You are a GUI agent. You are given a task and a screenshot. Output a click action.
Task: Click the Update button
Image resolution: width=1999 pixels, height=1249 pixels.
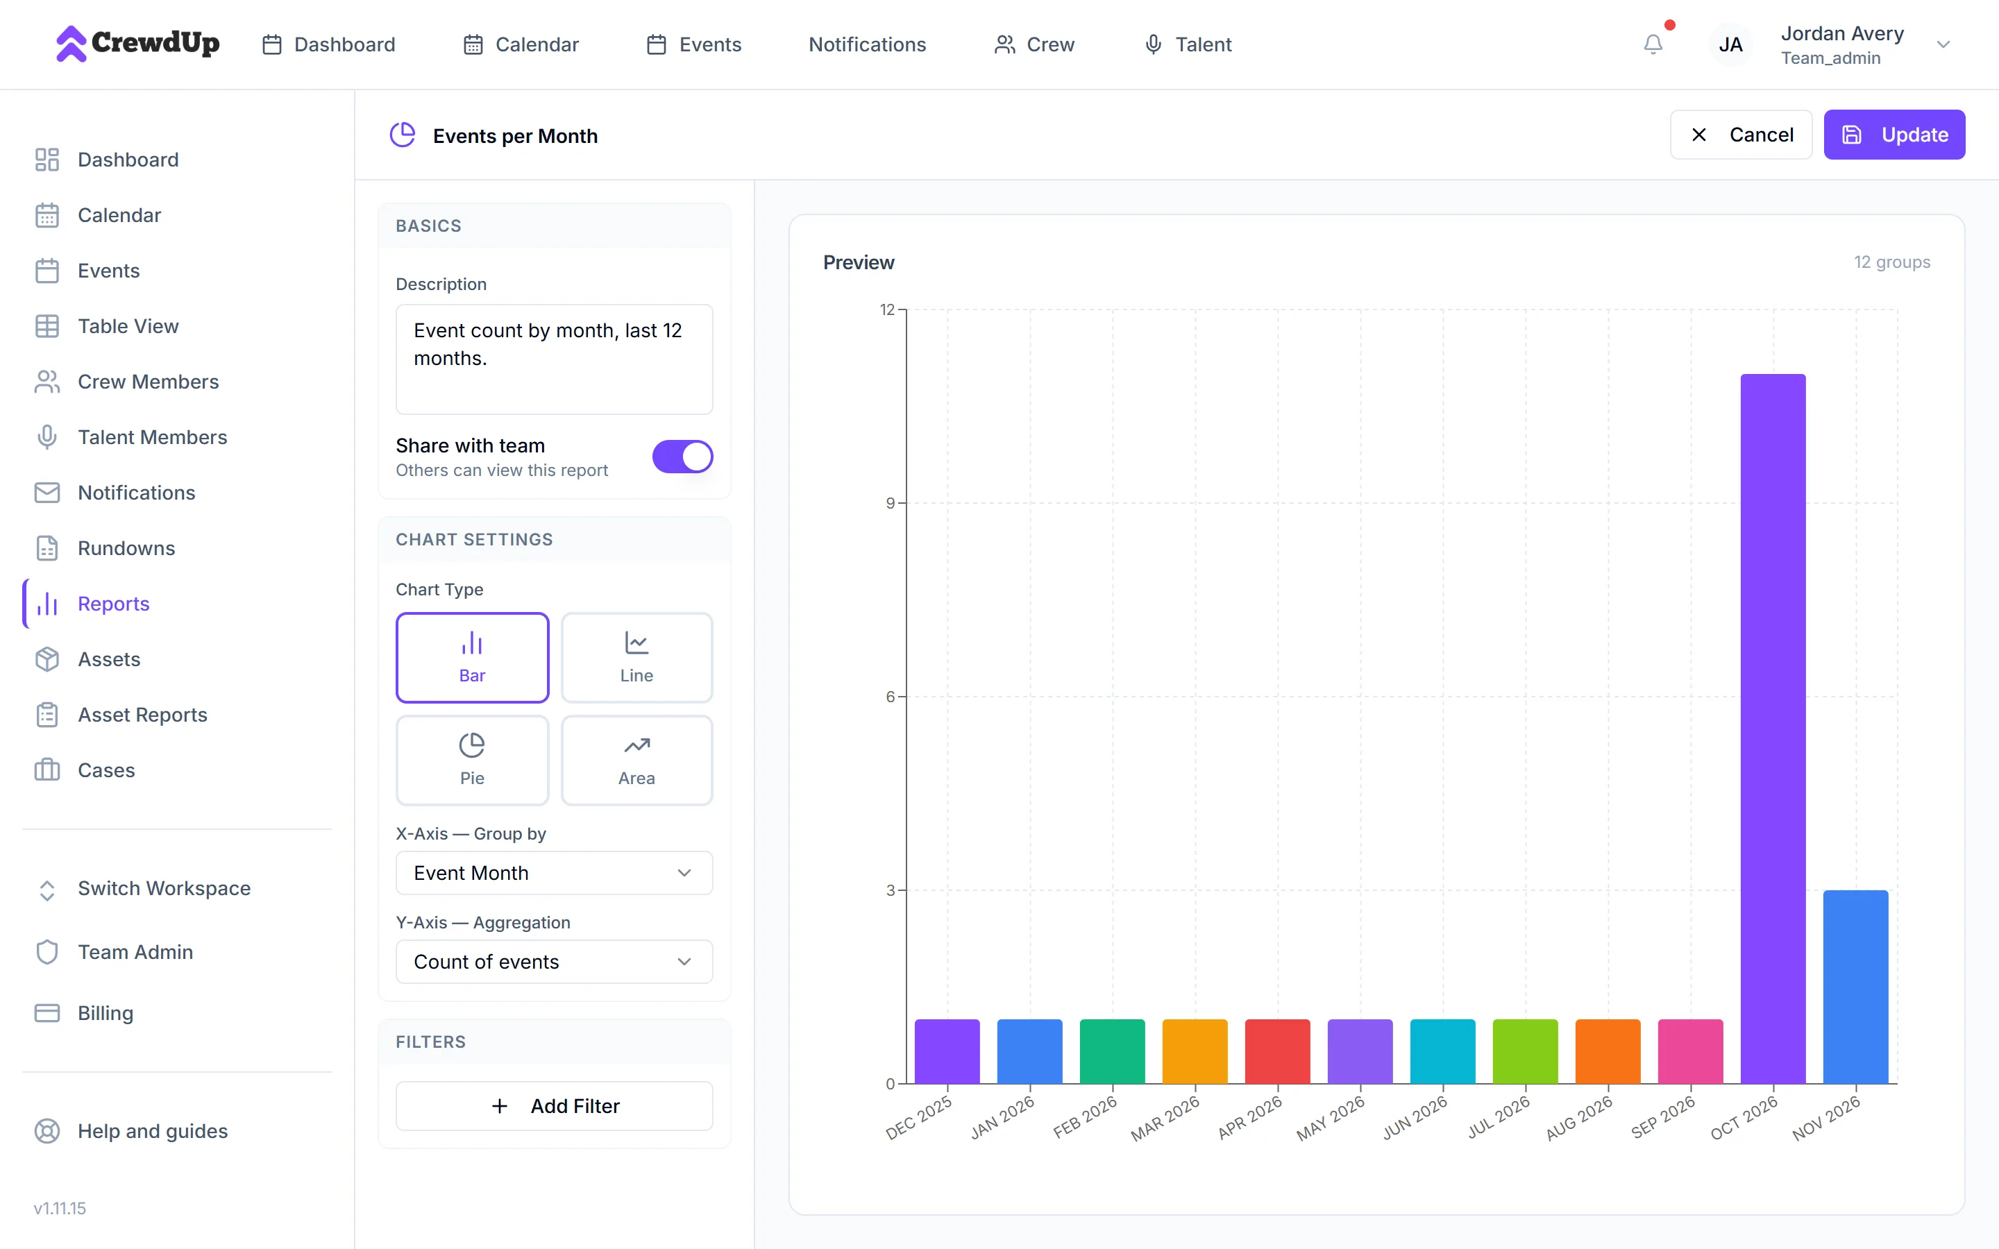coord(1894,135)
